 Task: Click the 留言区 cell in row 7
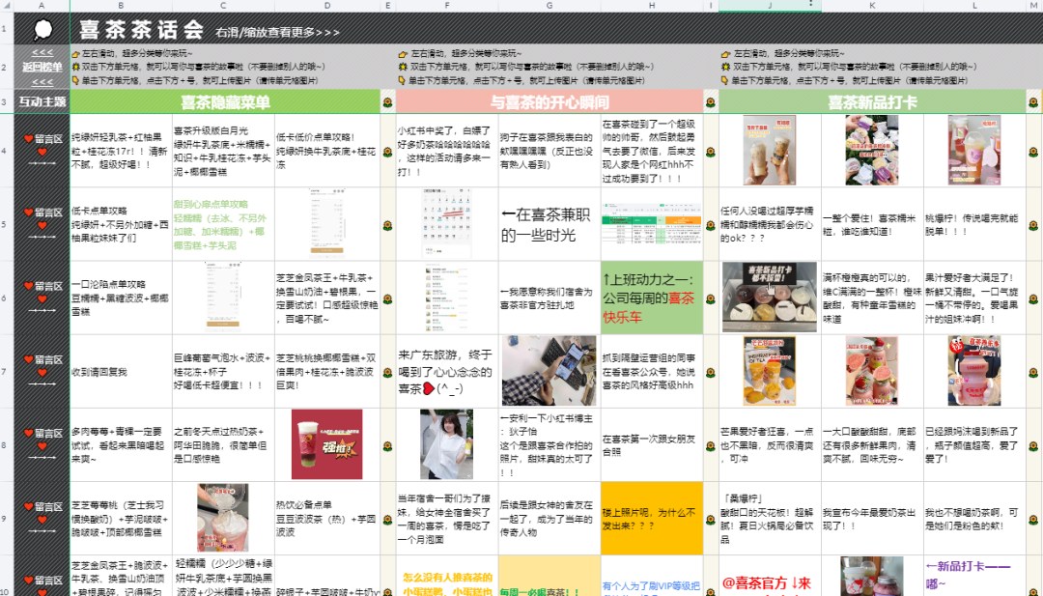click(x=42, y=371)
